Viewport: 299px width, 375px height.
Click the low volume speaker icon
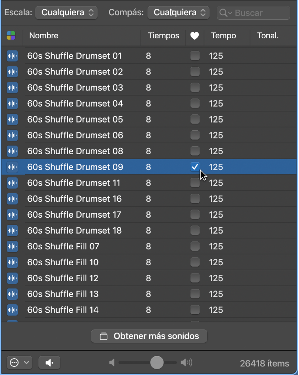pos(112,363)
